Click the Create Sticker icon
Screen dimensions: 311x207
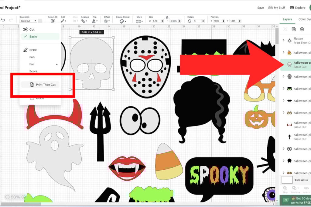(122, 21)
